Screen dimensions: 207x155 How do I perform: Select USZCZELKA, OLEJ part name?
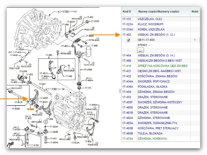point(151,19)
